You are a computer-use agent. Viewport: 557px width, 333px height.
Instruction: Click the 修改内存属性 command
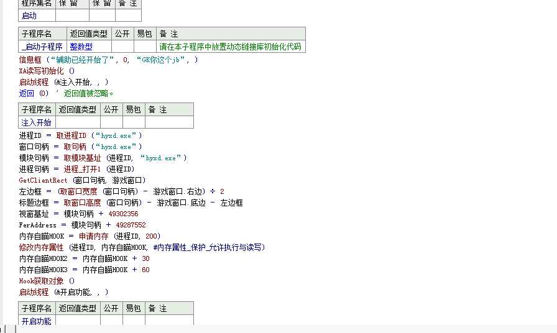[x=41, y=247]
